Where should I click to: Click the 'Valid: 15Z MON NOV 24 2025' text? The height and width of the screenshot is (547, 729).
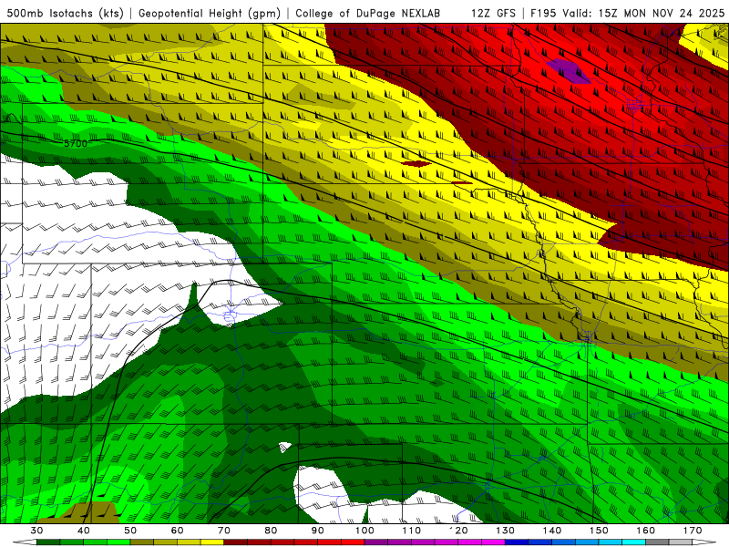[643, 14]
